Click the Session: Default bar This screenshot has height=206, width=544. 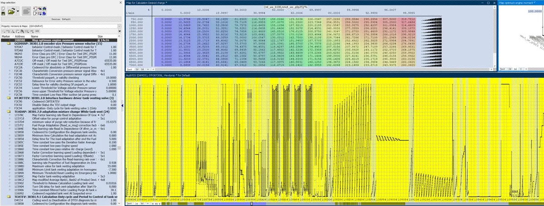click(61, 19)
